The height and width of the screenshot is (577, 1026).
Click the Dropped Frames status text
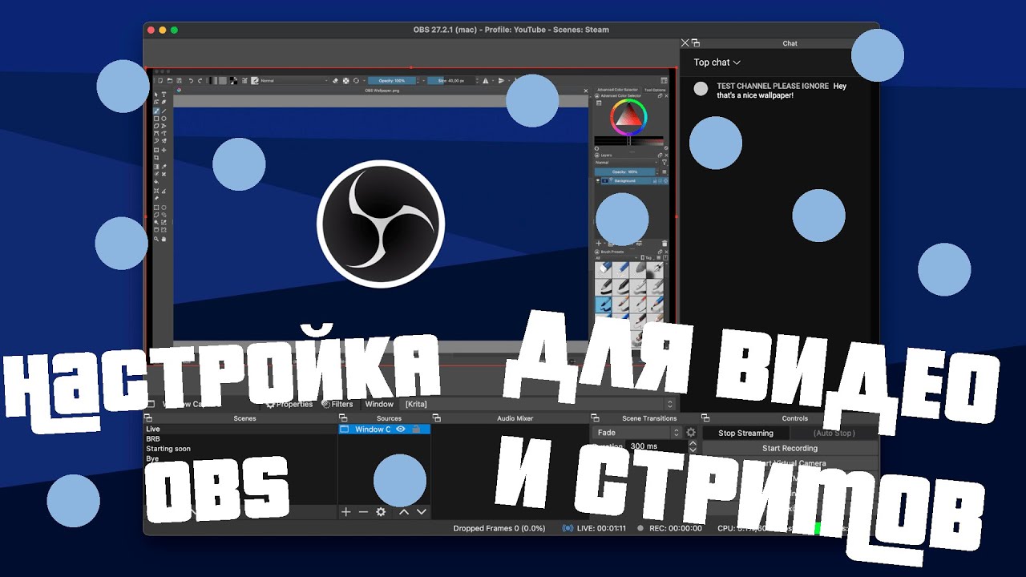[499, 528]
